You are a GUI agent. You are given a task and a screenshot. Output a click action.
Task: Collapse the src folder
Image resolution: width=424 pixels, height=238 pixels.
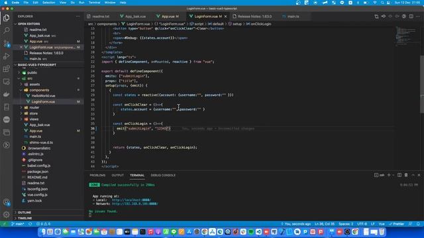[x=30, y=79]
